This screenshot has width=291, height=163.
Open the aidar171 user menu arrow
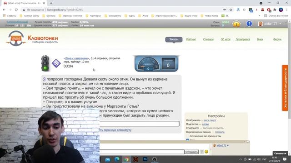point(280,24)
